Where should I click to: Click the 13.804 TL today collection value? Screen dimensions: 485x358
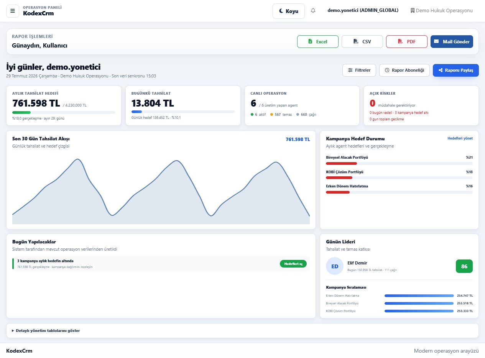click(x=153, y=103)
